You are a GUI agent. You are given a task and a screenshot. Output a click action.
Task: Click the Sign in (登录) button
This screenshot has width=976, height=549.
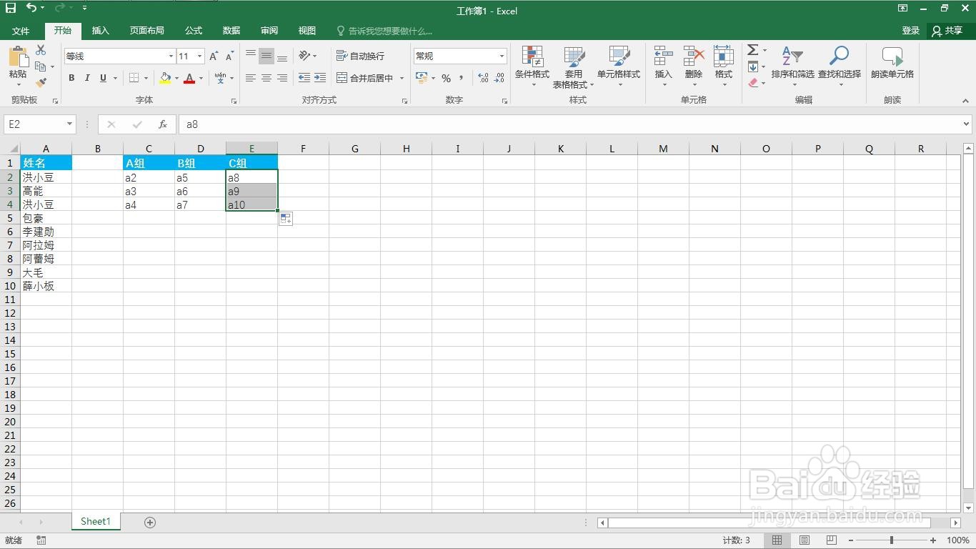tap(911, 31)
